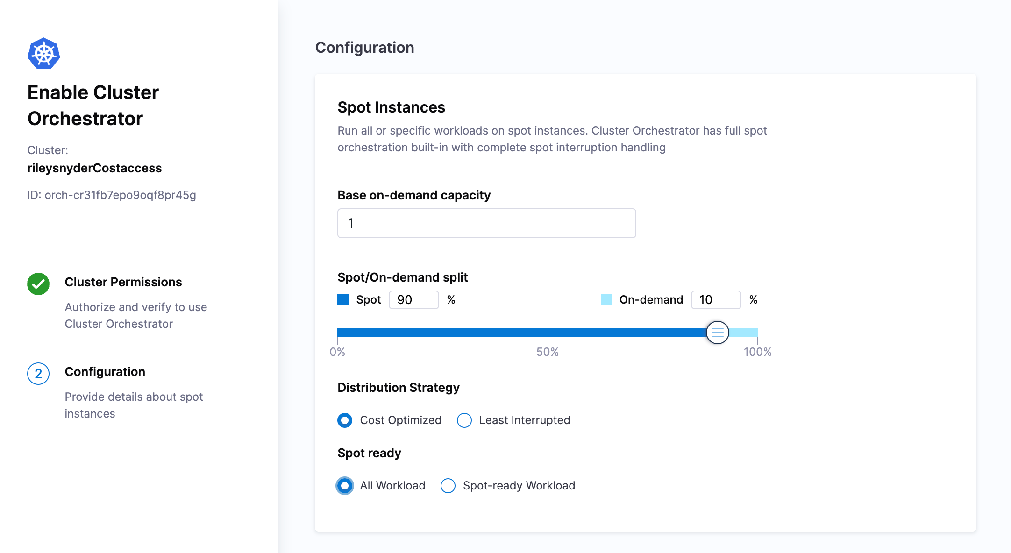Choose the All Workload radio option
Viewport: 1011px width, 553px height.
pos(345,486)
